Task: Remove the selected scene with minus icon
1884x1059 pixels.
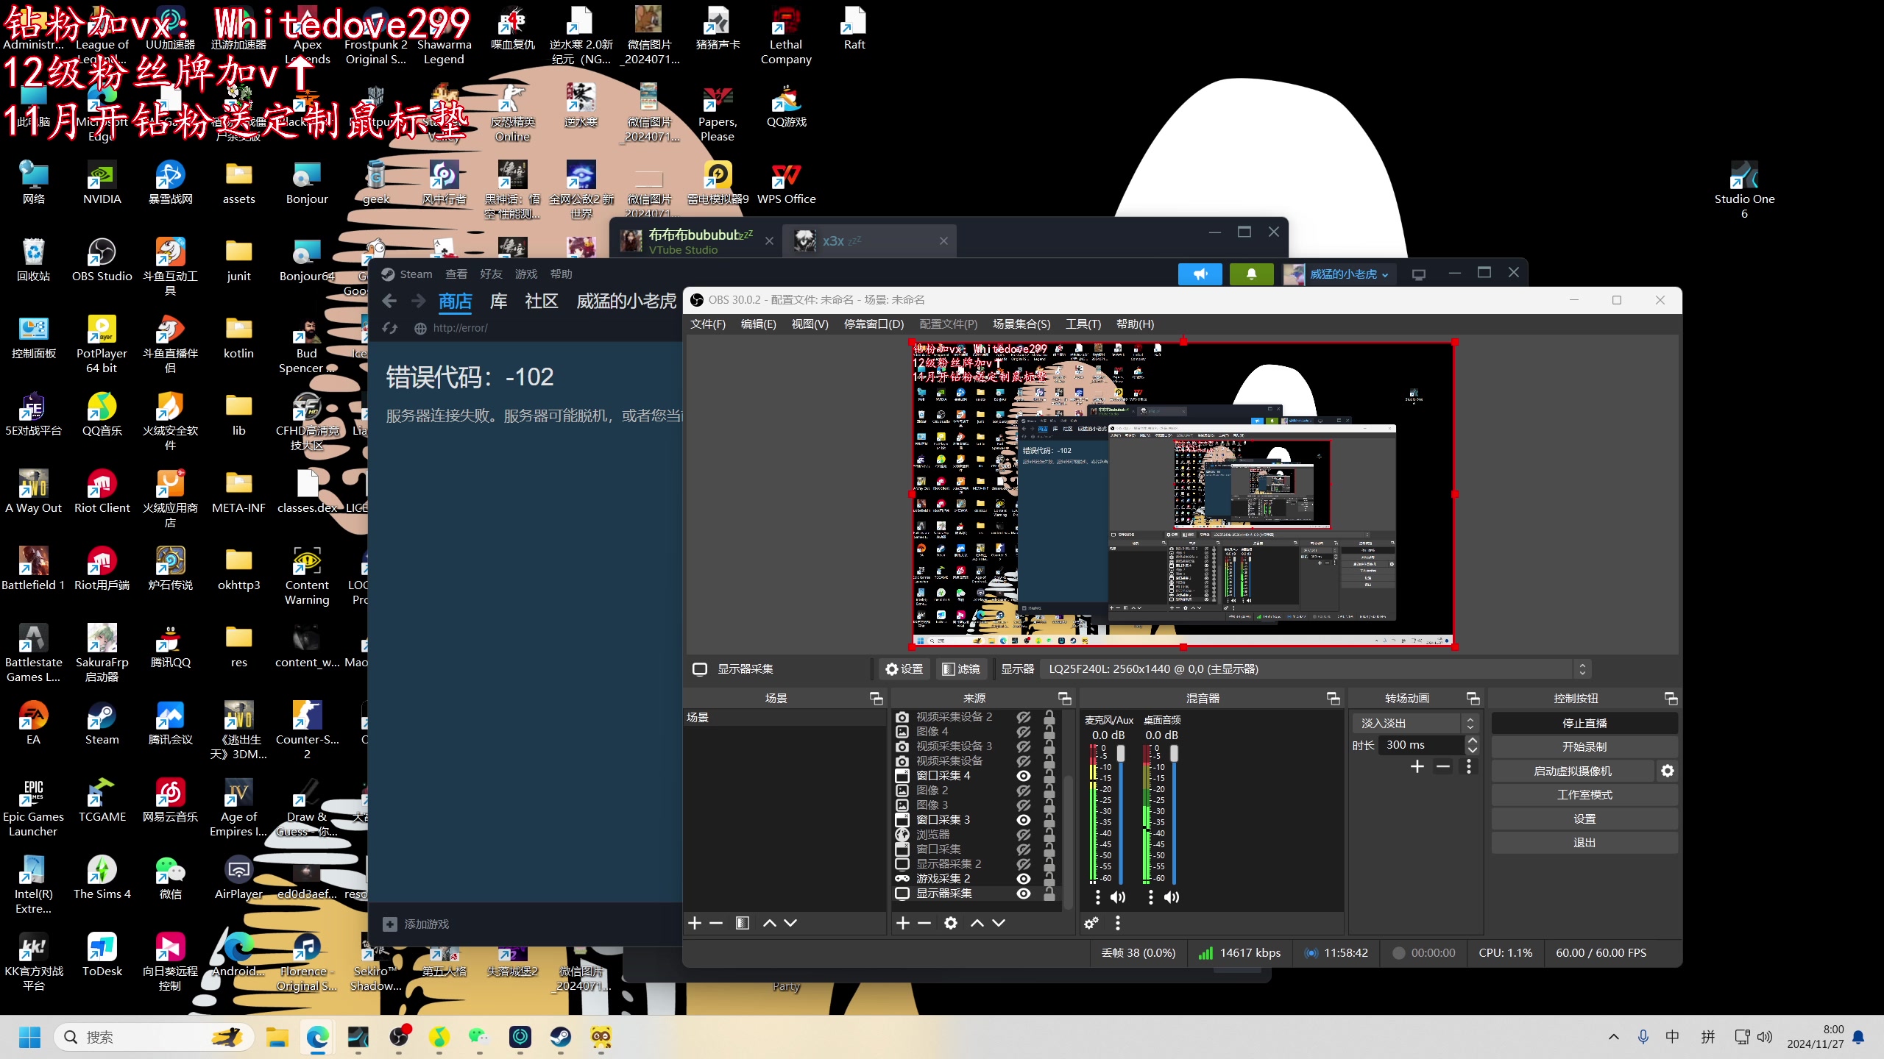Action: (716, 923)
